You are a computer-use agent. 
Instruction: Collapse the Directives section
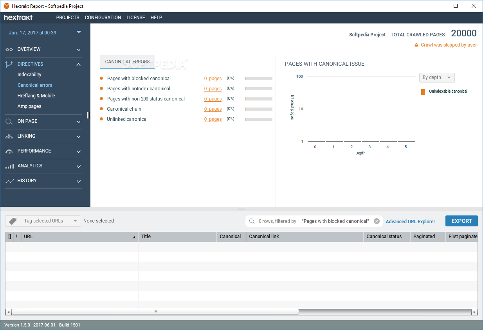click(x=79, y=65)
